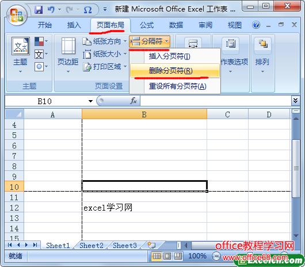Switch to the Home (开始) tab
Viewport: 305px width, 267px height.
45,25
